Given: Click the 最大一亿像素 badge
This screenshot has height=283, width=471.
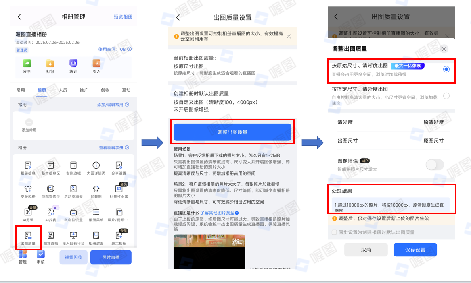Looking at the screenshot, I should pyautogui.click(x=408, y=66).
